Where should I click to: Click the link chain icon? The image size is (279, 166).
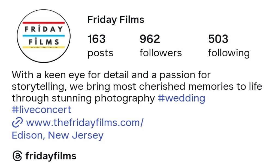tap(17, 122)
